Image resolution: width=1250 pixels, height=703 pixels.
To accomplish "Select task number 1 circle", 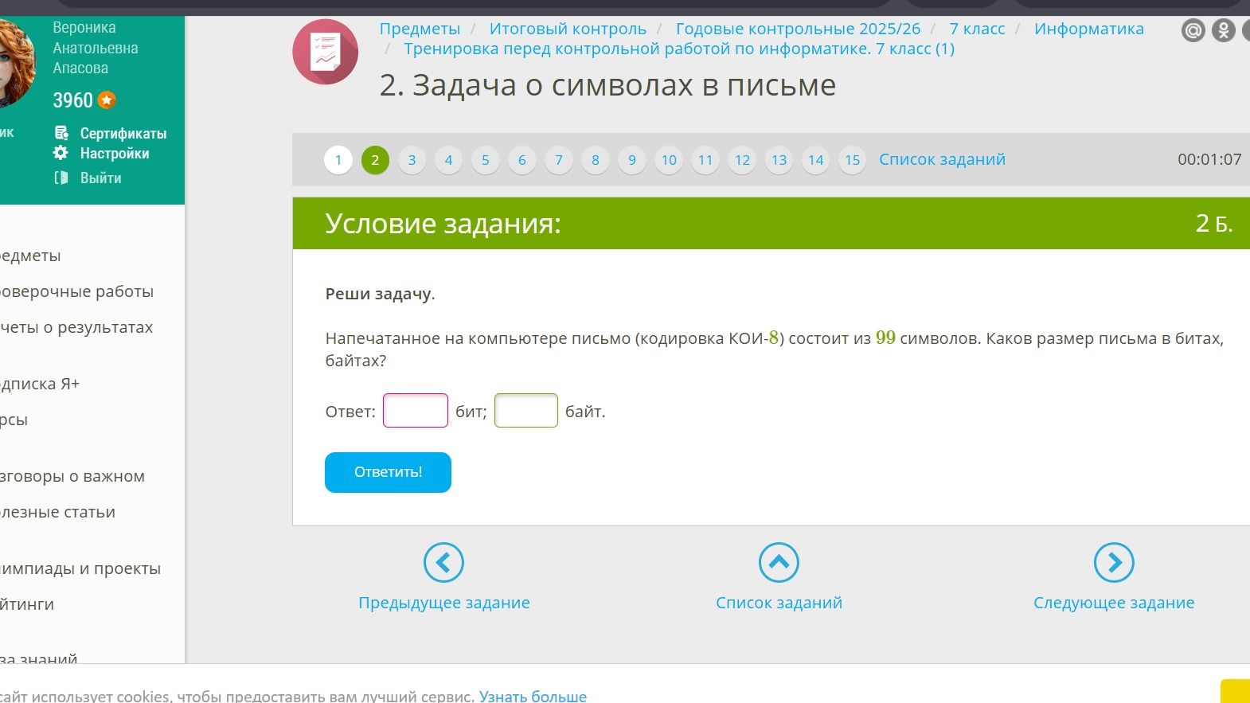I will point(338,160).
